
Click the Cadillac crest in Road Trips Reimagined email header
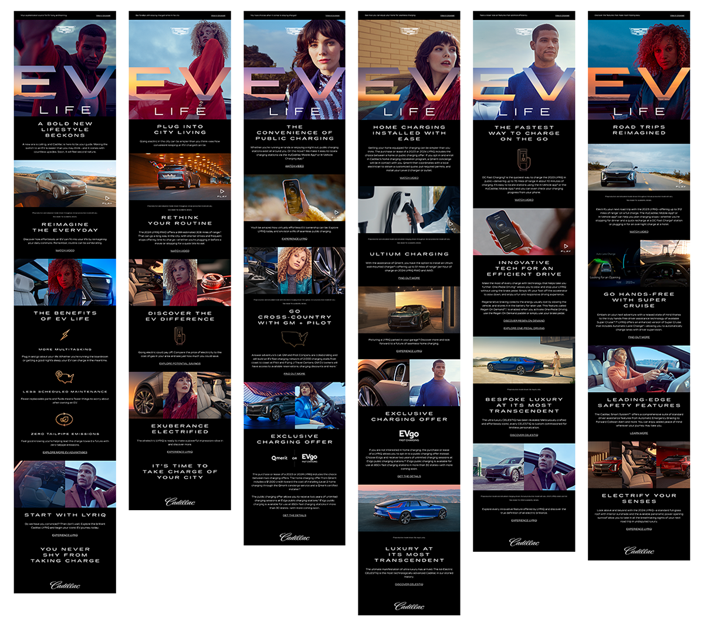point(639,30)
